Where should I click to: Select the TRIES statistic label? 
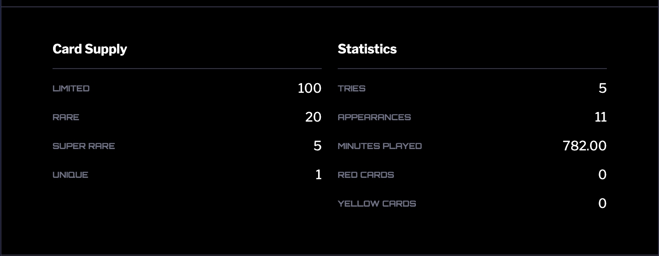pos(351,88)
